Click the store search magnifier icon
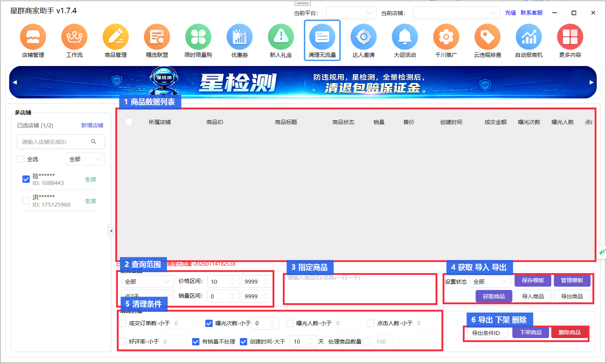 pyautogui.click(x=94, y=142)
